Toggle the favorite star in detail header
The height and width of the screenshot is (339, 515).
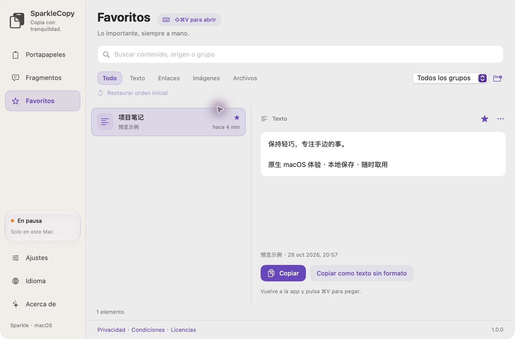pyautogui.click(x=484, y=119)
